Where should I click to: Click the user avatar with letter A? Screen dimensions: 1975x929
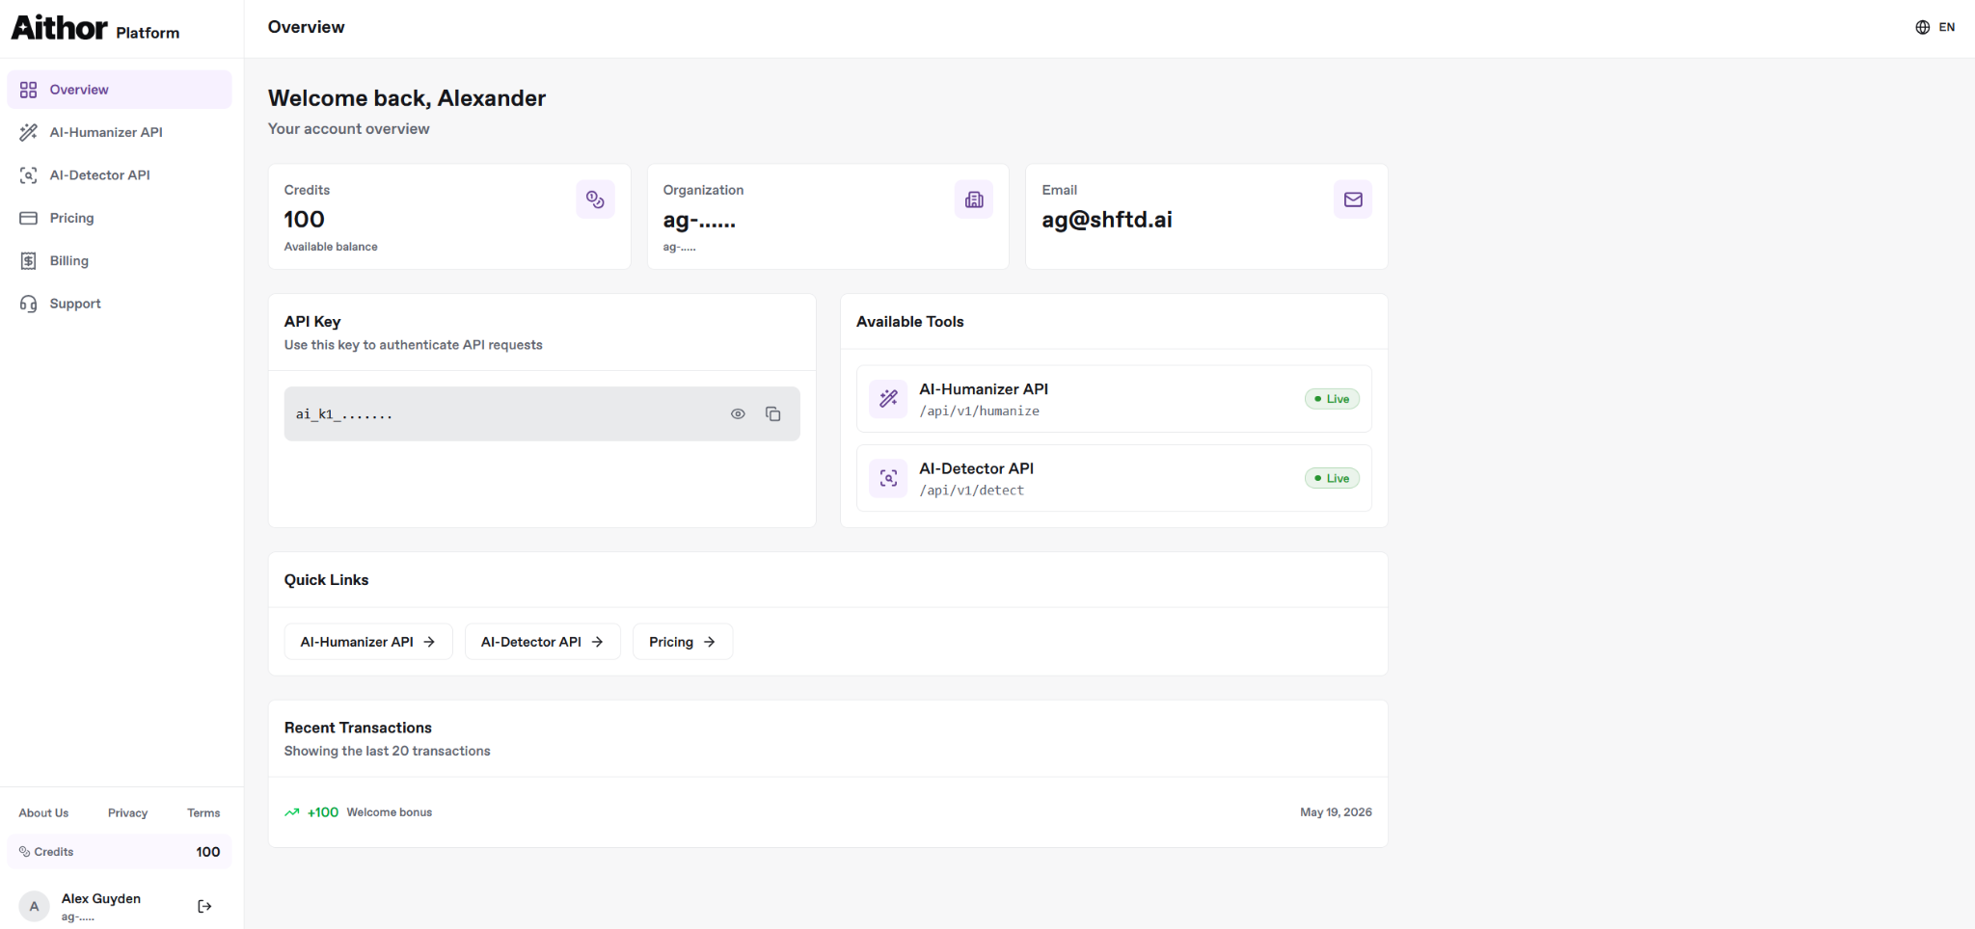coord(34,906)
